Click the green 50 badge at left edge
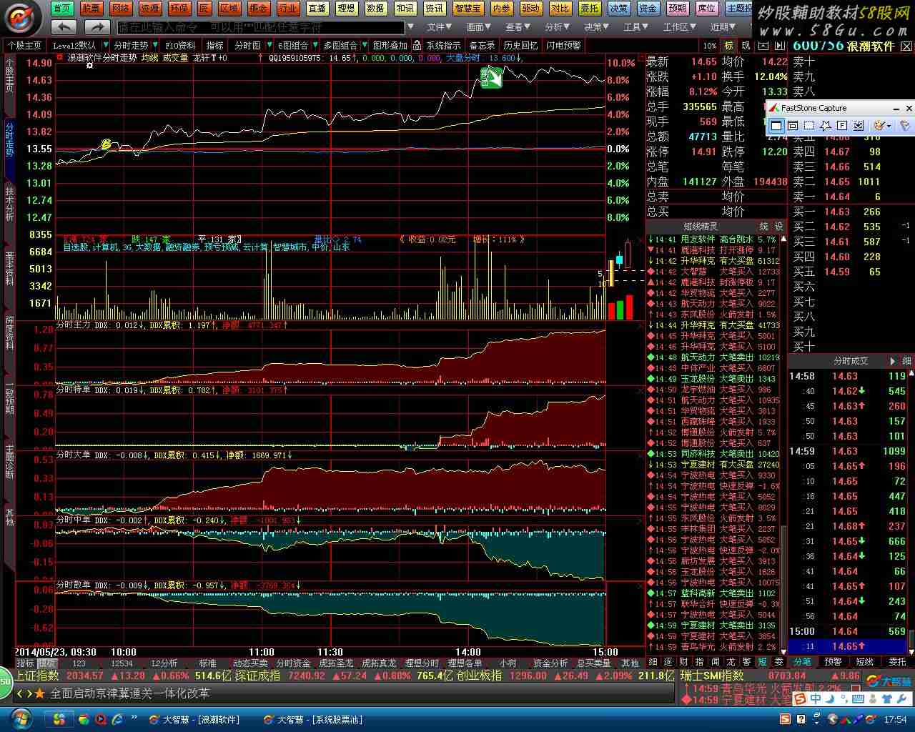This screenshot has width=915, height=732. coord(6,683)
